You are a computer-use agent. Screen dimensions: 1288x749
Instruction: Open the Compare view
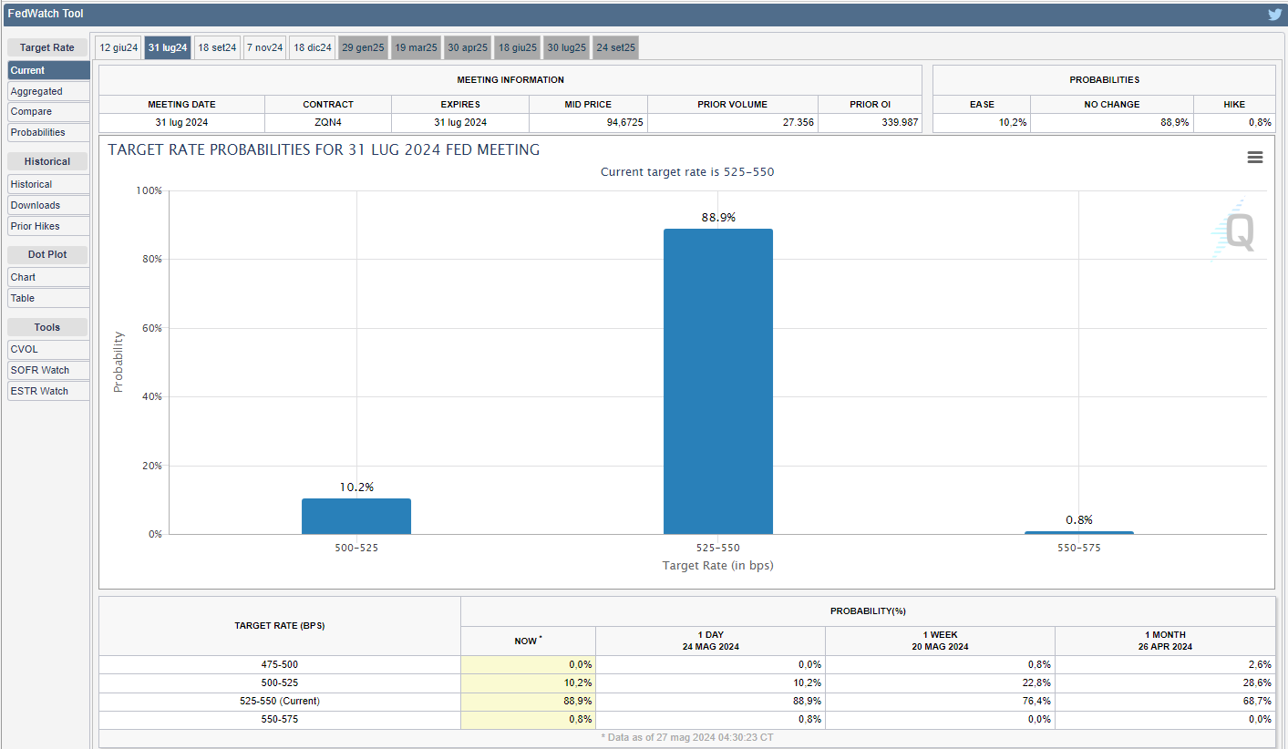point(48,111)
